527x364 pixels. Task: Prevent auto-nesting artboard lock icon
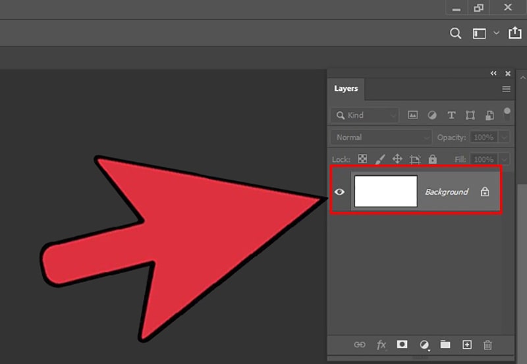coord(415,159)
